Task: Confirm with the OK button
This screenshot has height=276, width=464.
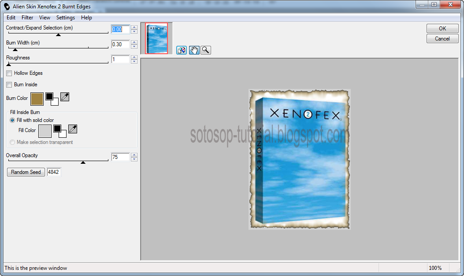Action: (442, 28)
